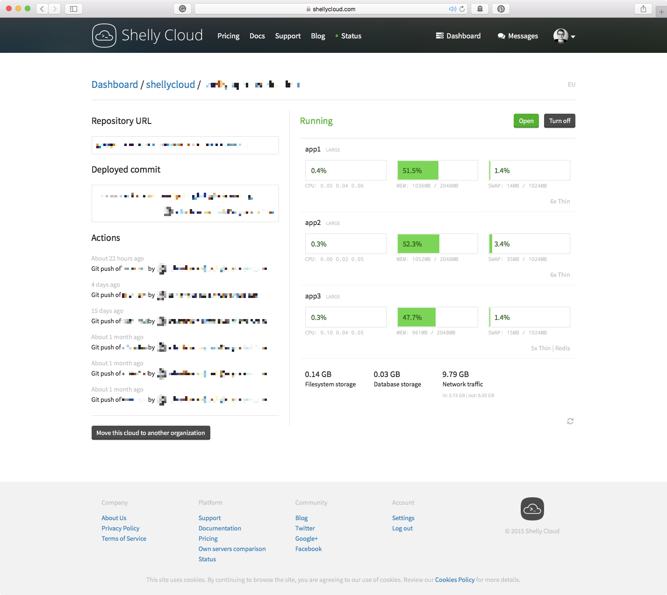Click the Pinterest extension icon
Image resolution: width=667 pixels, height=595 pixels.
click(501, 9)
